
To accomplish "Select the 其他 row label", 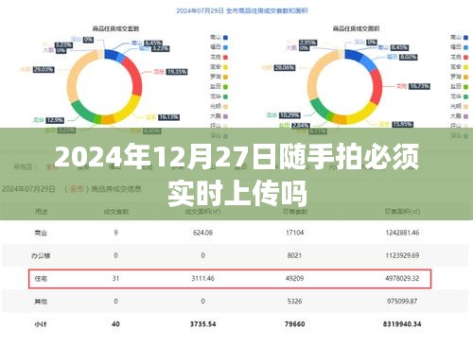I will [41, 302].
